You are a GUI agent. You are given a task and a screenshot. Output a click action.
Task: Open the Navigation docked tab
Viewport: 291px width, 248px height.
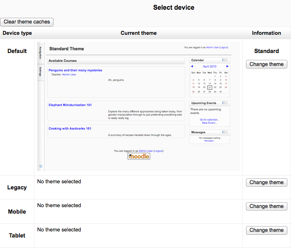coord(41,53)
